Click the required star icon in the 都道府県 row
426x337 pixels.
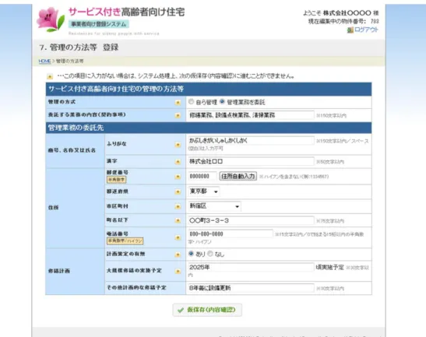(x=178, y=192)
